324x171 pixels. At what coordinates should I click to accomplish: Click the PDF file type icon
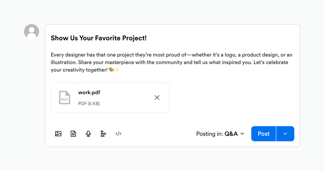tap(64, 98)
